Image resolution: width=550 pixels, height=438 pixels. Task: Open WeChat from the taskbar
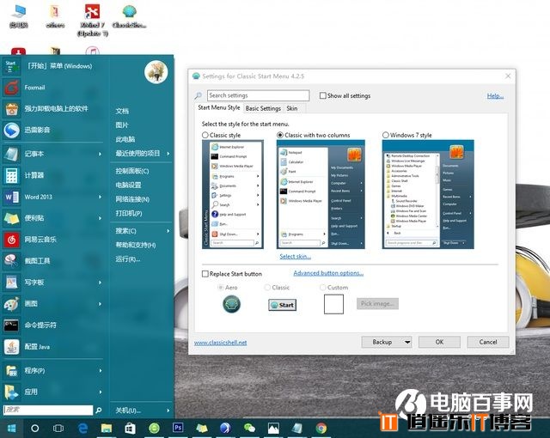(x=249, y=428)
